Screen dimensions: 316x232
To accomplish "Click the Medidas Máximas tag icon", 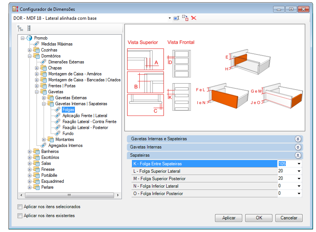I will coord(37,44).
